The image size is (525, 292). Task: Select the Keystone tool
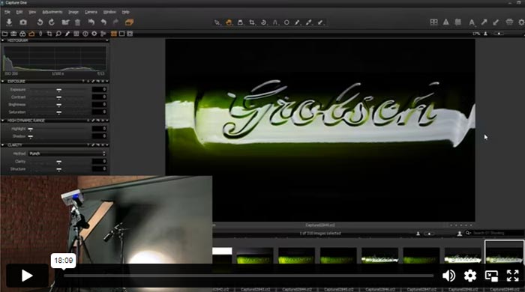(275, 22)
